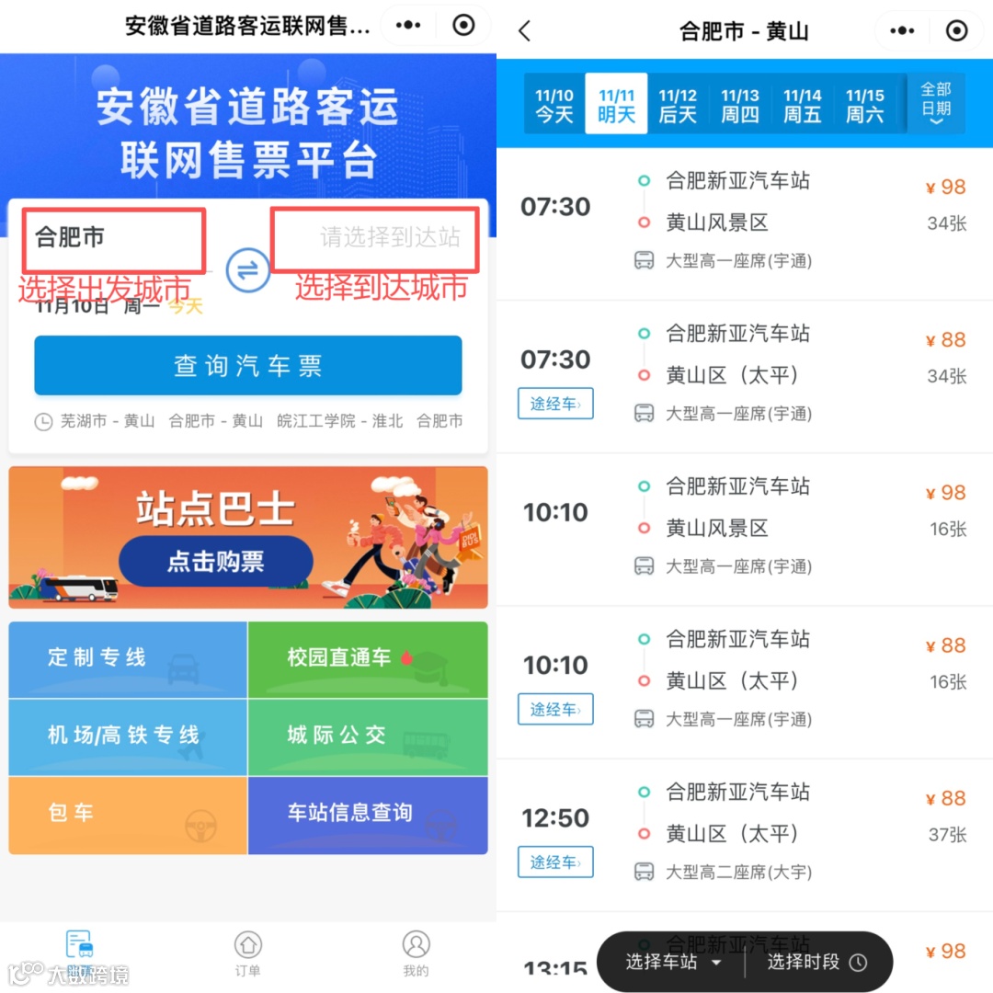Swap departure and arrival cities icon

(x=247, y=269)
